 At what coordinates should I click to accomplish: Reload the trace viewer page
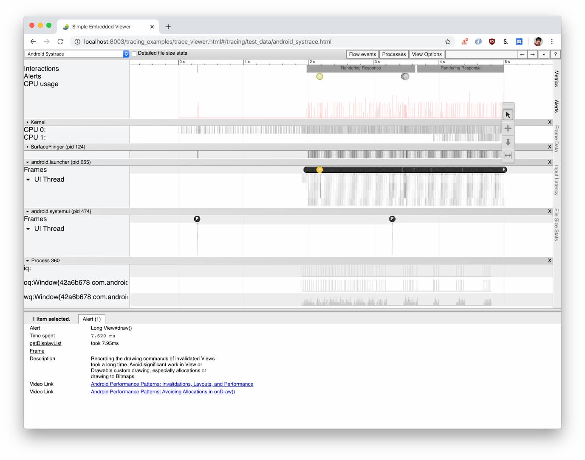point(60,42)
